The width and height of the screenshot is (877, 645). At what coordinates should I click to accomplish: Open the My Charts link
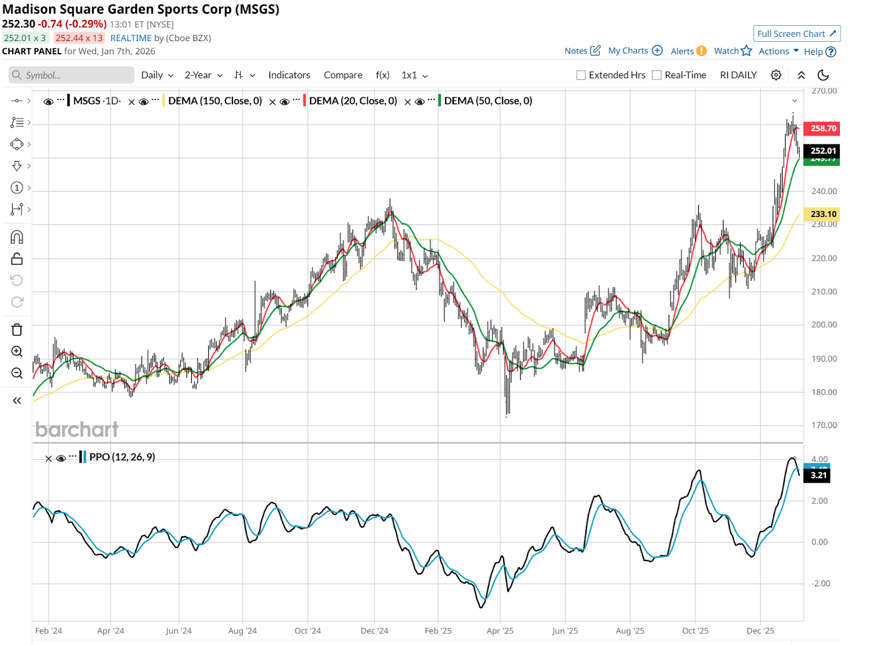pos(635,51)
